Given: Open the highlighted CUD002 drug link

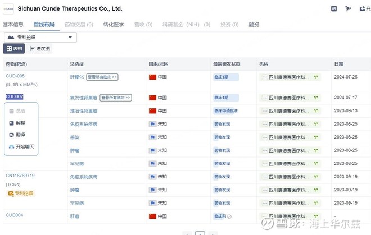Looking at the screenshot, I should [x=15, y=96].
